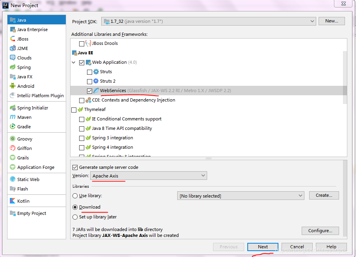Click the Spring Initializr icon
The image size is (356, 257).
point(13,108)
